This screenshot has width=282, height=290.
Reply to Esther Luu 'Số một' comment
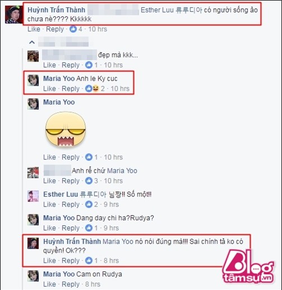coord(71,204)
